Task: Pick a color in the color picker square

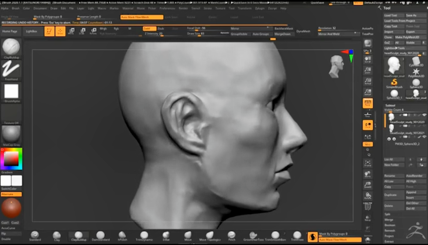Action: (x=11, y=158)
